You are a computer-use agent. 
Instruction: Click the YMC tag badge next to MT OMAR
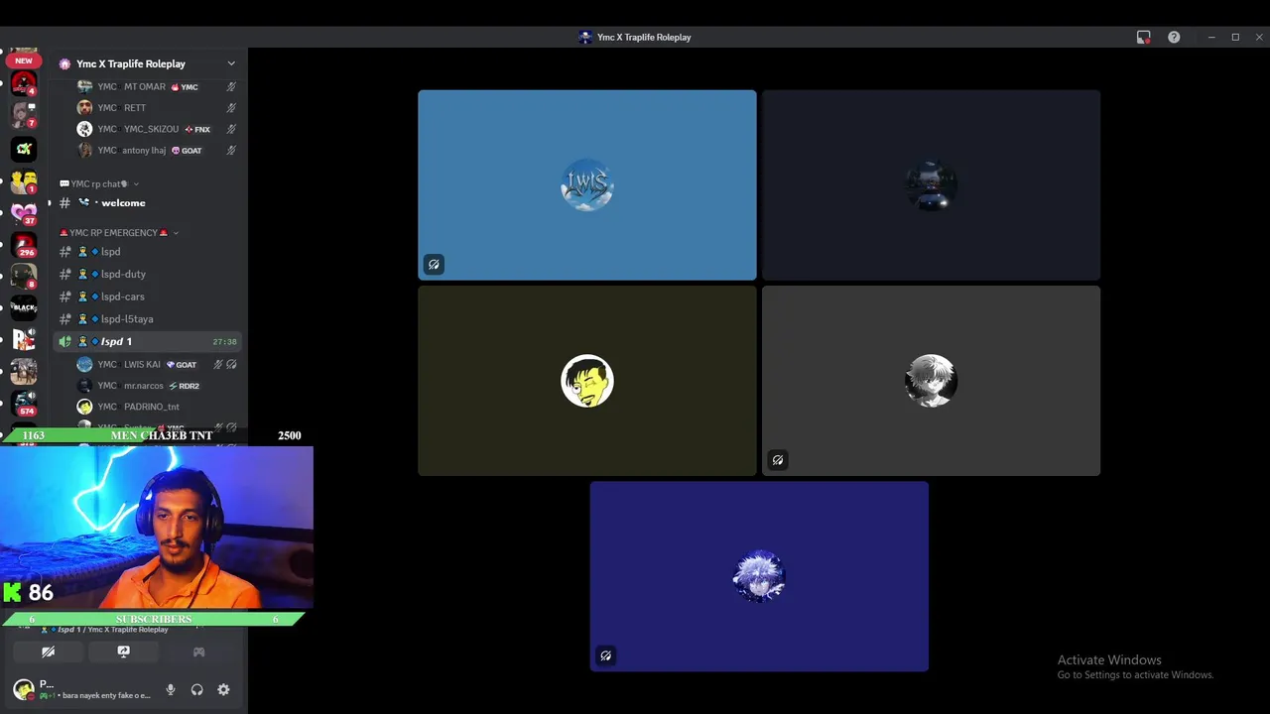[x=185, y=87]
